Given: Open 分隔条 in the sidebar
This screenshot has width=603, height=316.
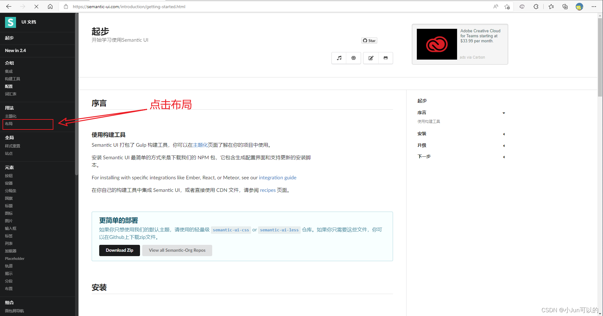Looking at the screenshot, I should [11, 191].
